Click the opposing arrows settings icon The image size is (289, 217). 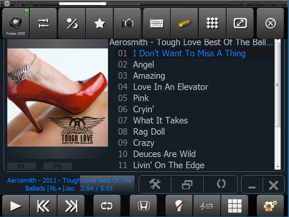[43, 24]
